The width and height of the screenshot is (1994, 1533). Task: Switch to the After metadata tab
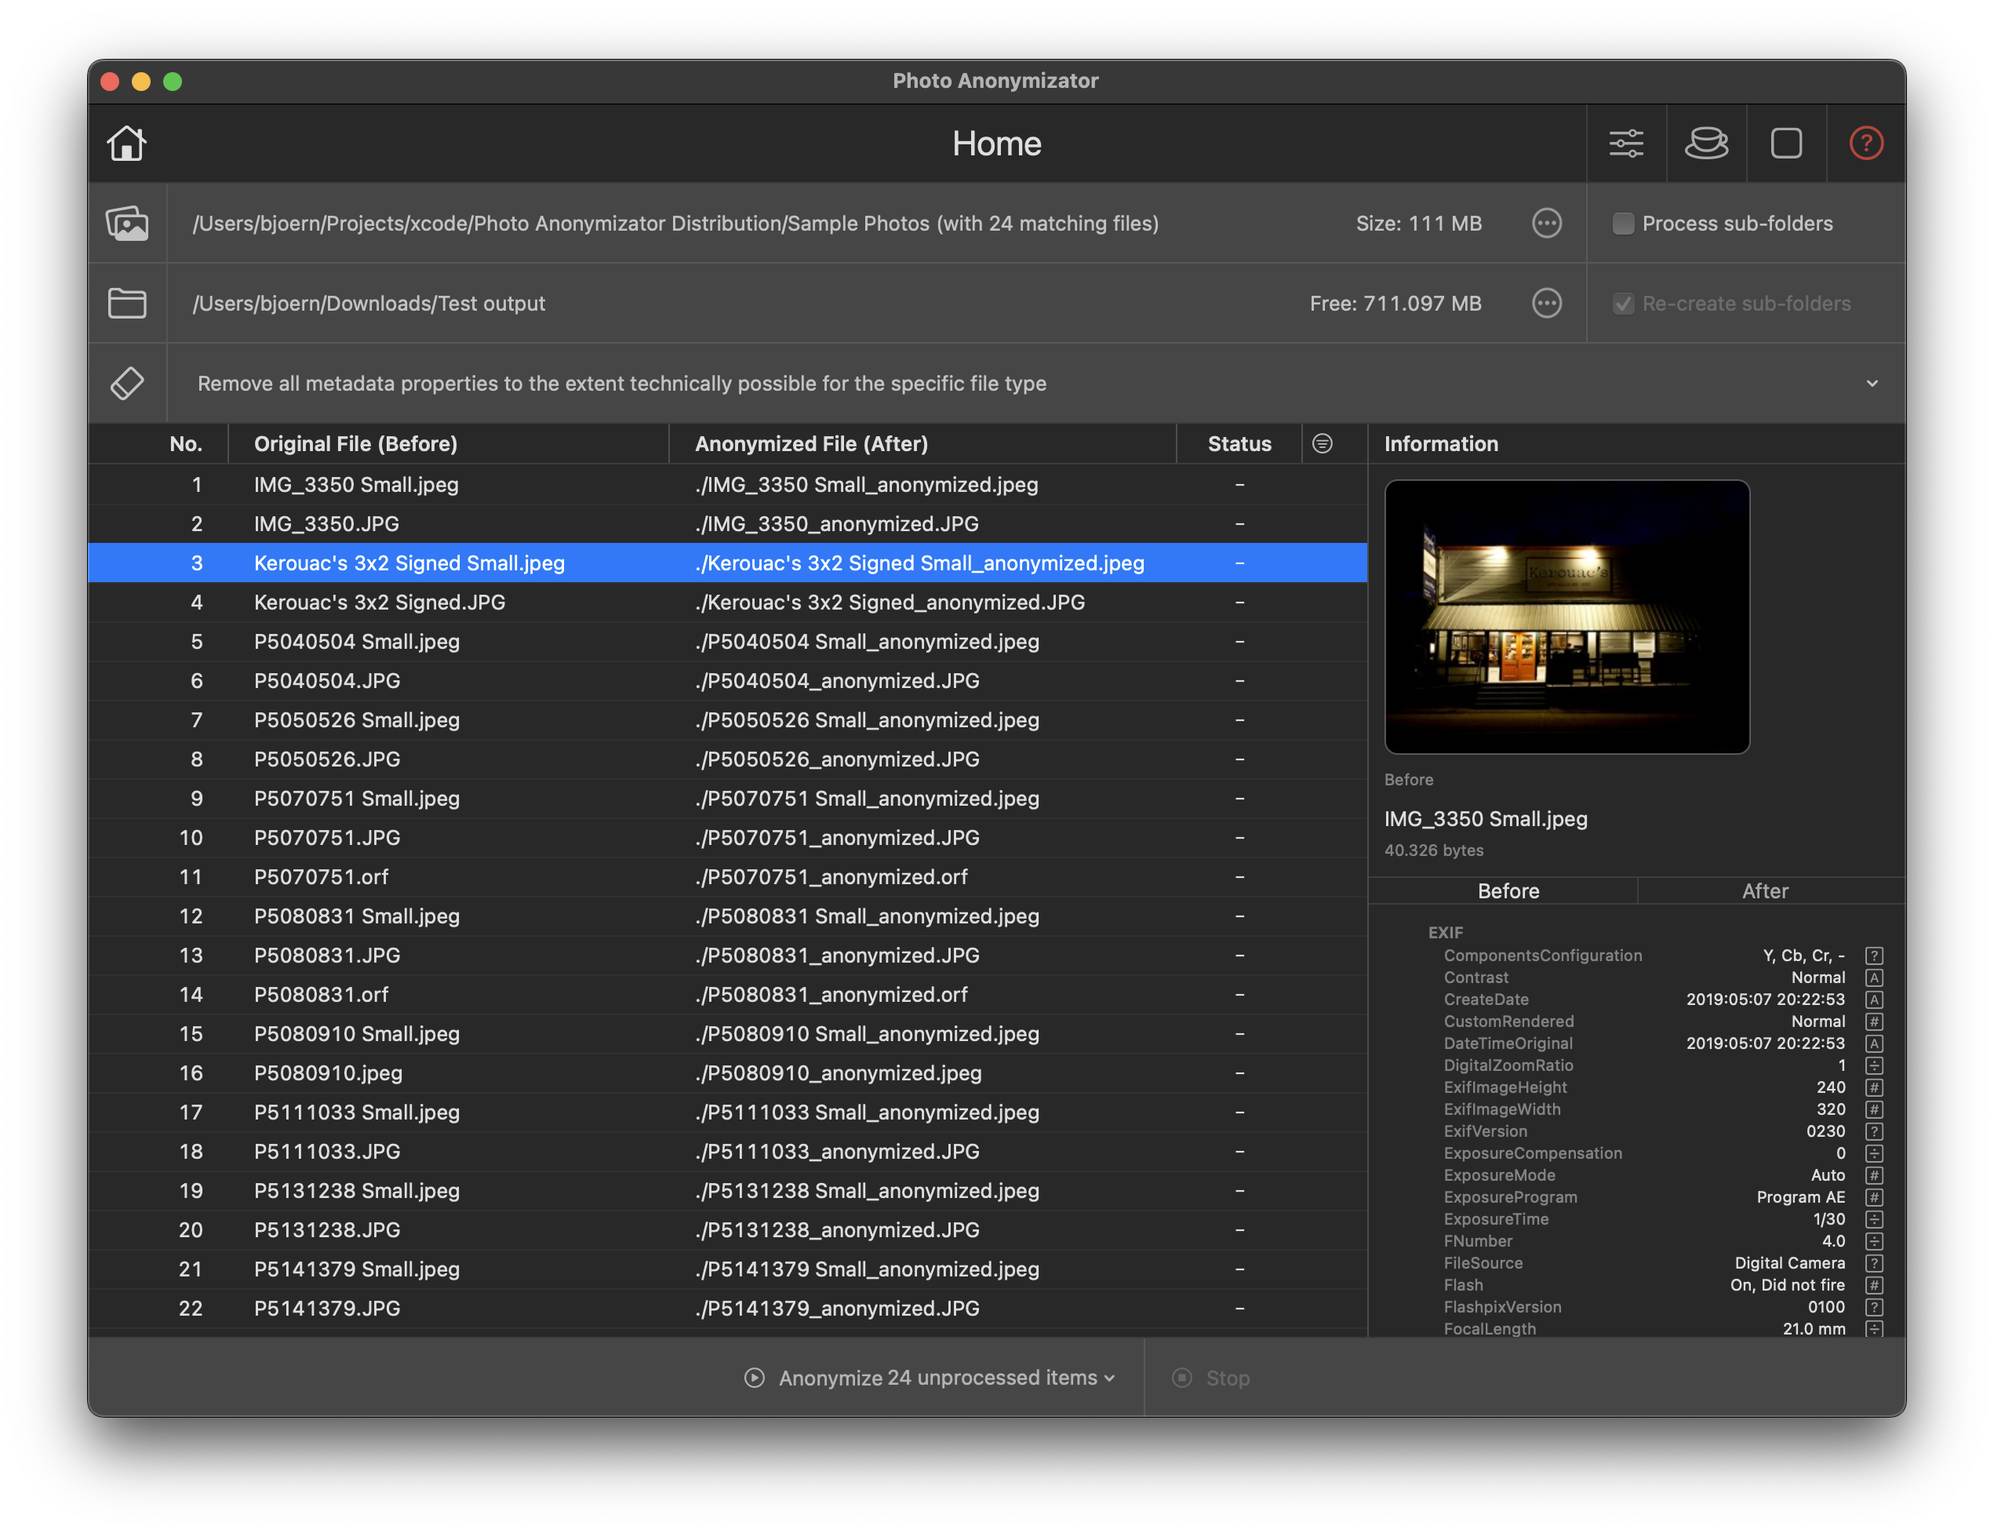[1764, 890]
